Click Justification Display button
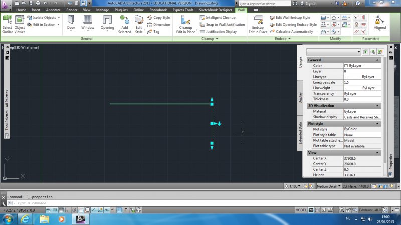The height and width of the screenshot is (225, 401). click(218, 32)
